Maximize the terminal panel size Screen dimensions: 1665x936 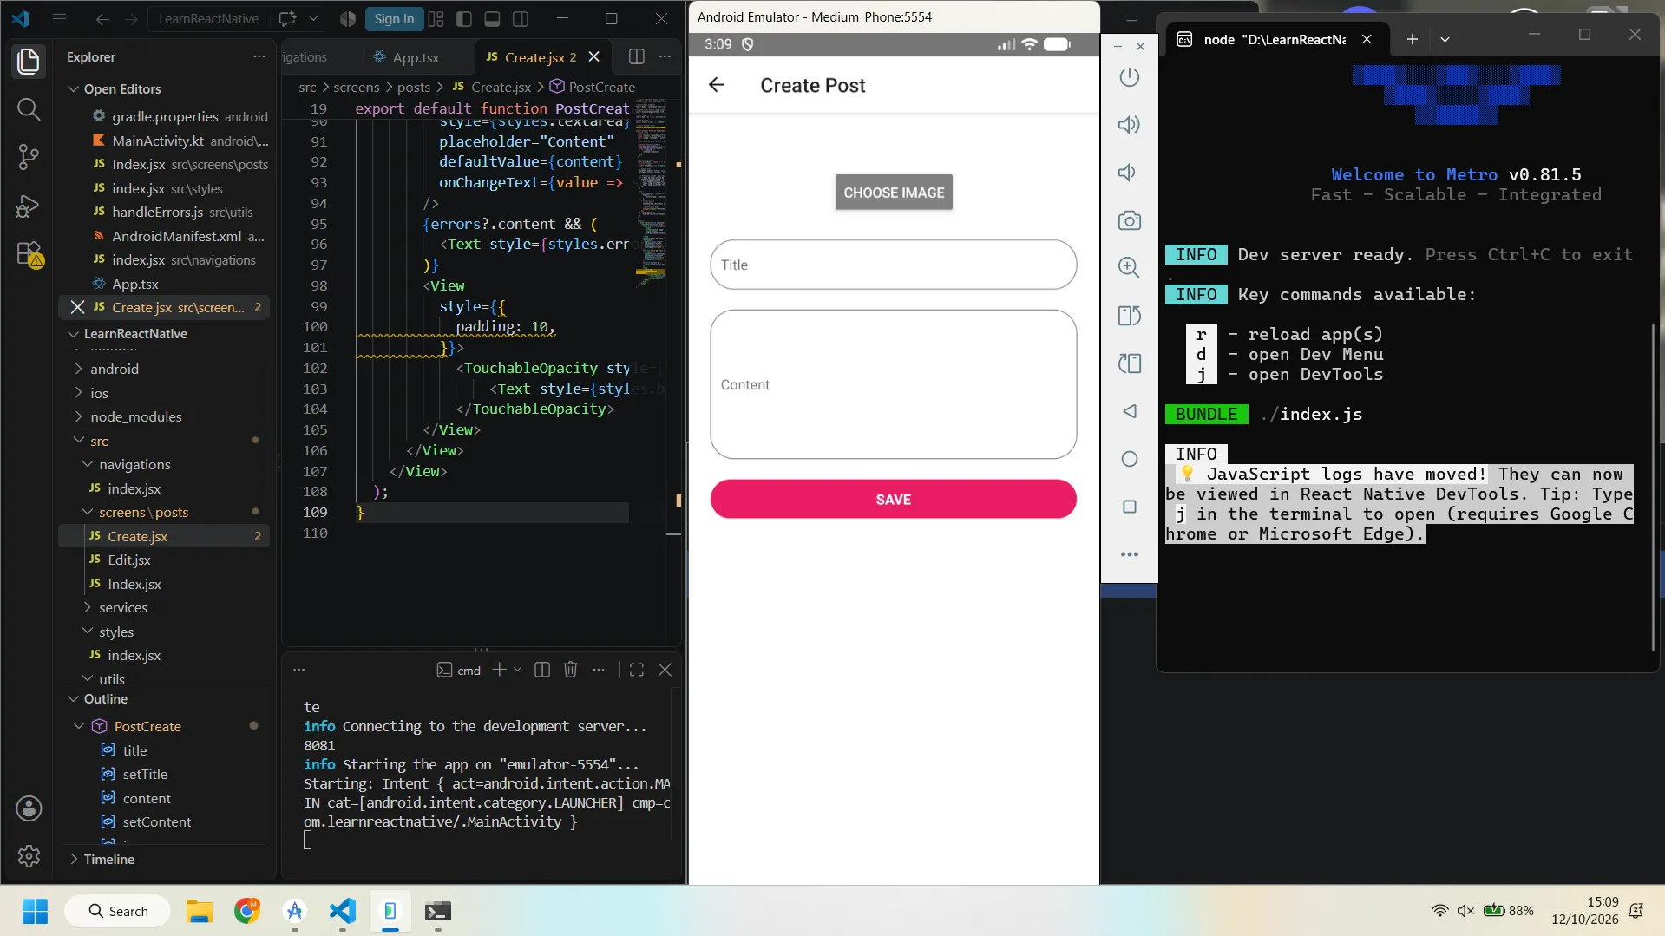tap(636, 670)
